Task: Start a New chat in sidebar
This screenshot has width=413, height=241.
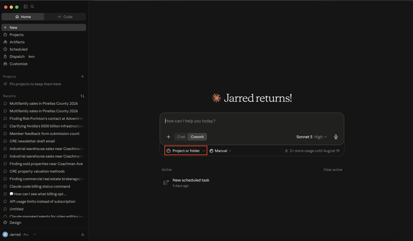Action: point(44,27)
